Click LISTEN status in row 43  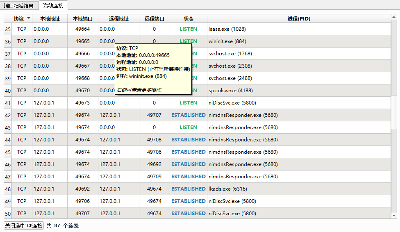(189, 127)
